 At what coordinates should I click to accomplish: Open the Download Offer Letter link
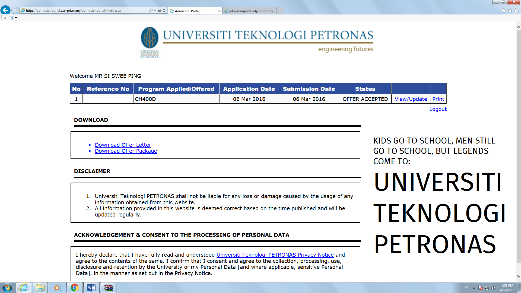[x=123, y=145]
